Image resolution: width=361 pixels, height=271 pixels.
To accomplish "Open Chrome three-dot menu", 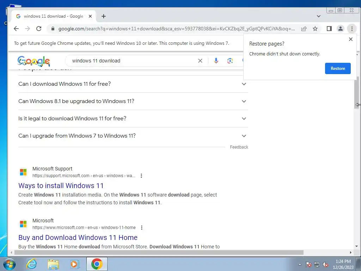I will click(352, 29).
